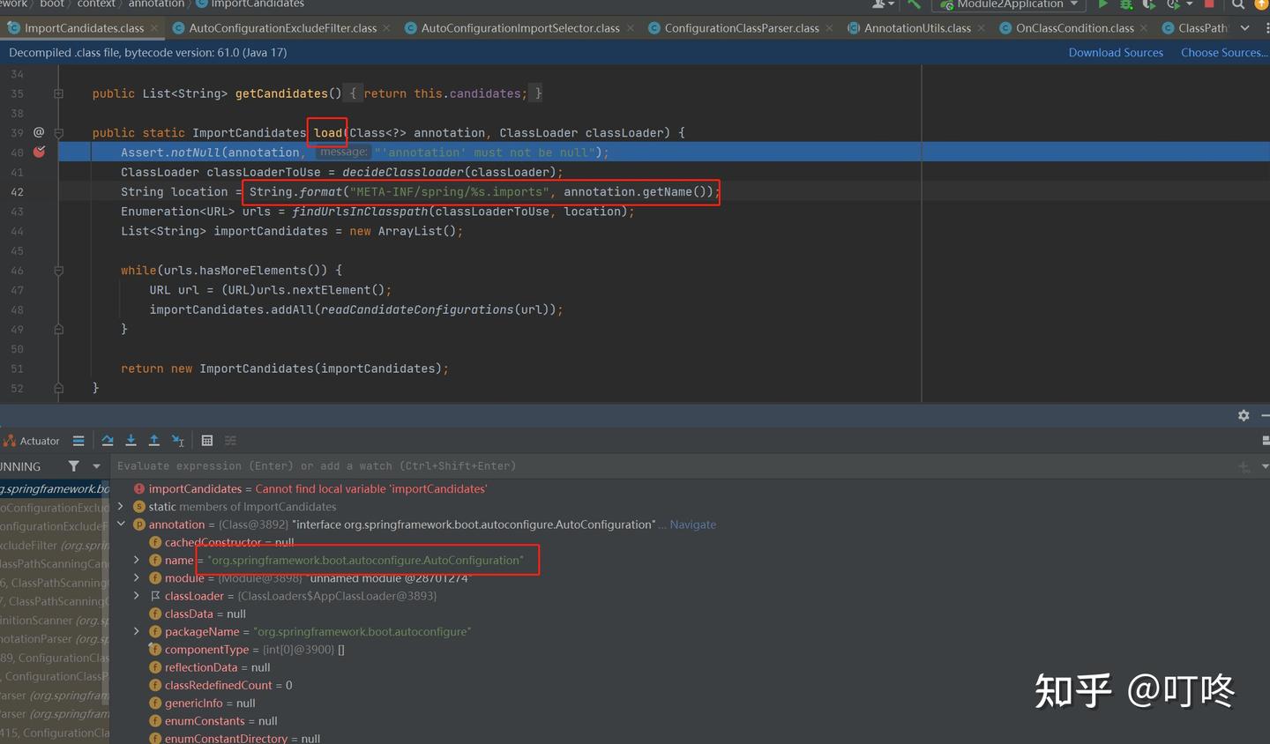1270x744 pixels.
Task: Switch to the ConfigurationClassParser.class tab
Action: coord(741,28)
